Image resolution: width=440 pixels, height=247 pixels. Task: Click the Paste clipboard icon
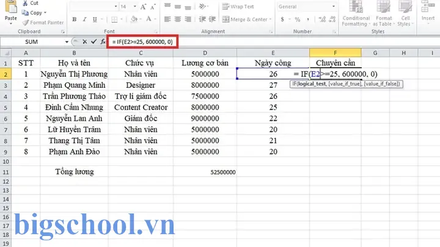click(11, 7)
